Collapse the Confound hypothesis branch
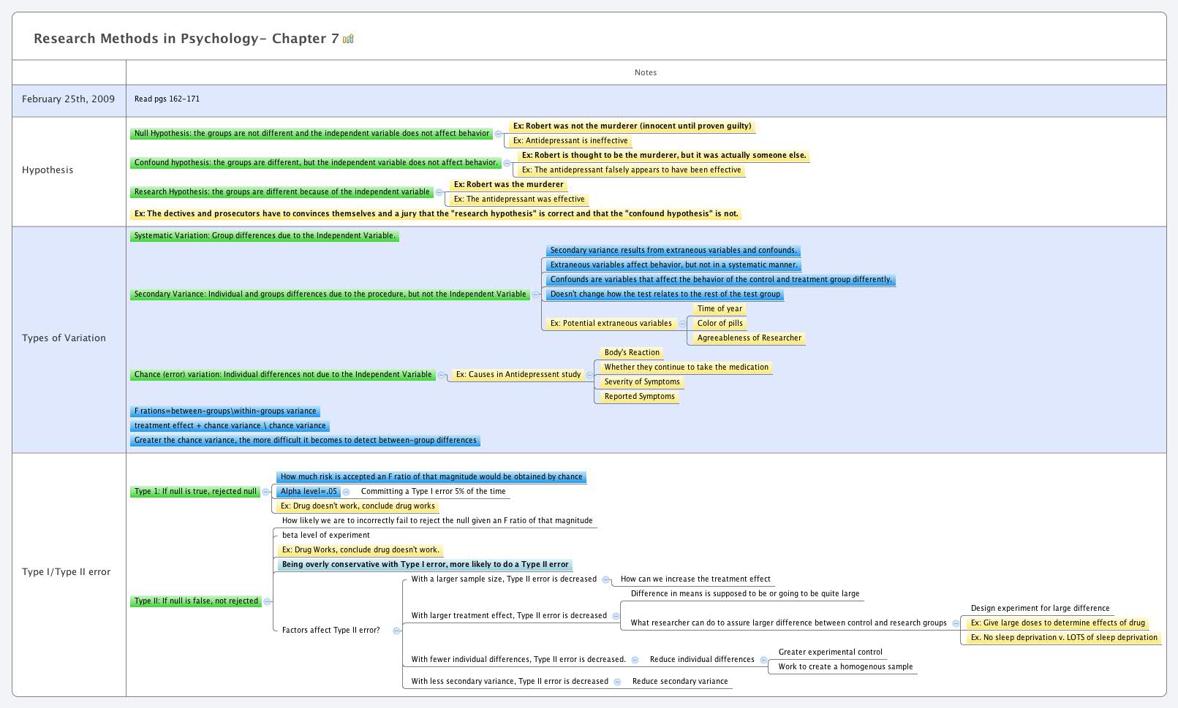 coord(507,163)
